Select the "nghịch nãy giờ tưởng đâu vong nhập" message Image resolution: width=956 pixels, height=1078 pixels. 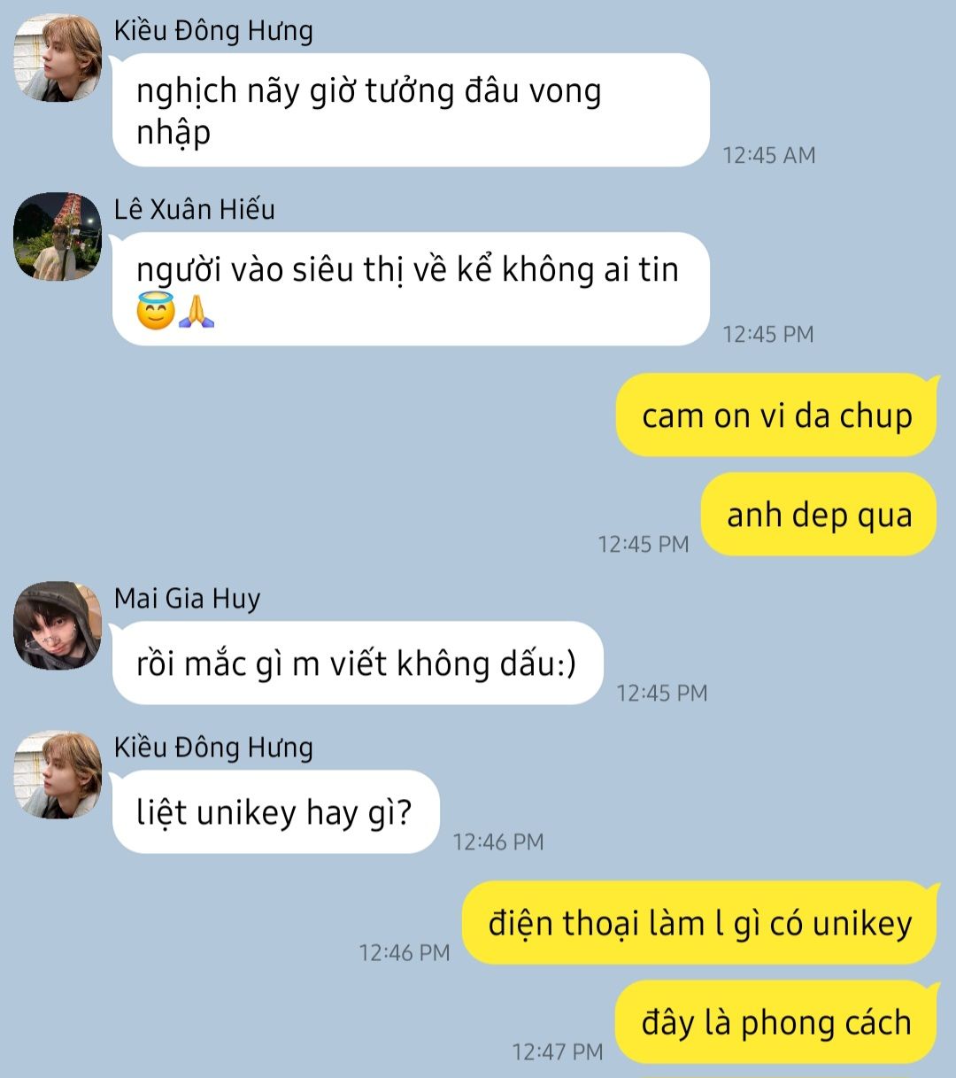click(x=411, y=110)
